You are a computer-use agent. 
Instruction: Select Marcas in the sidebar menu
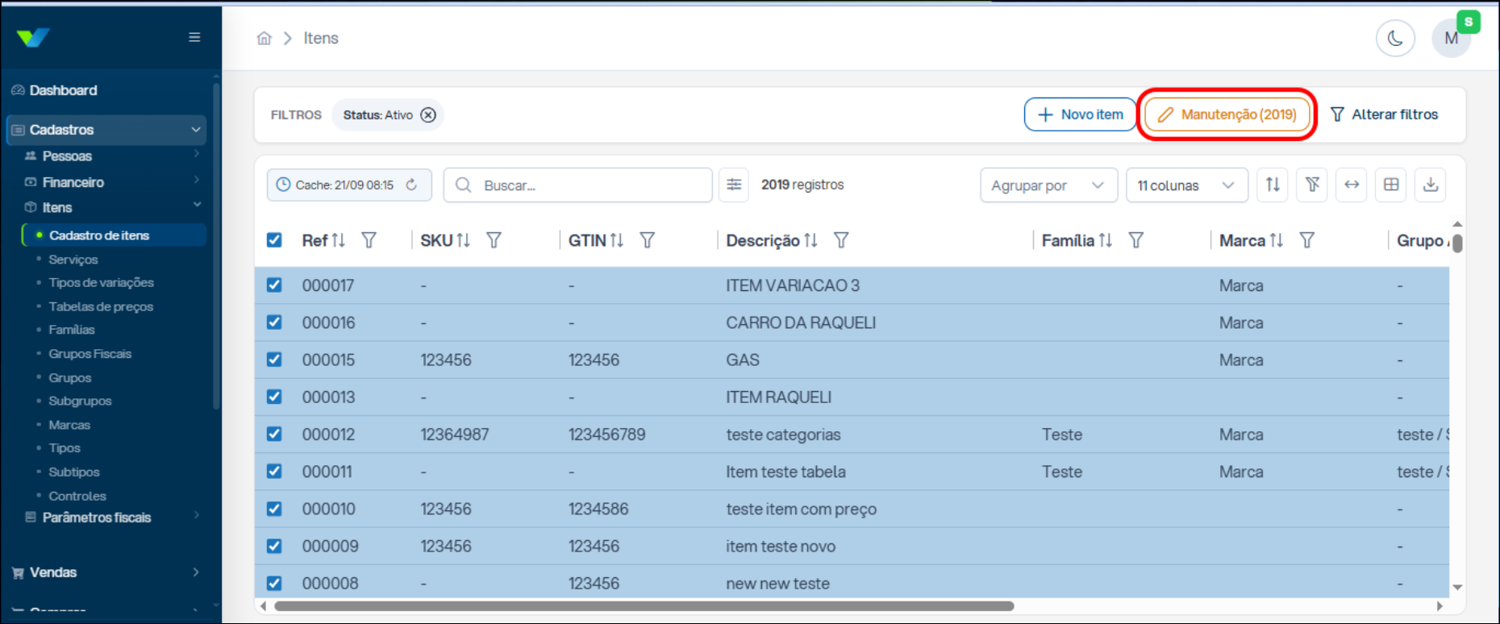pyautogui.click(x=69, y=425)
